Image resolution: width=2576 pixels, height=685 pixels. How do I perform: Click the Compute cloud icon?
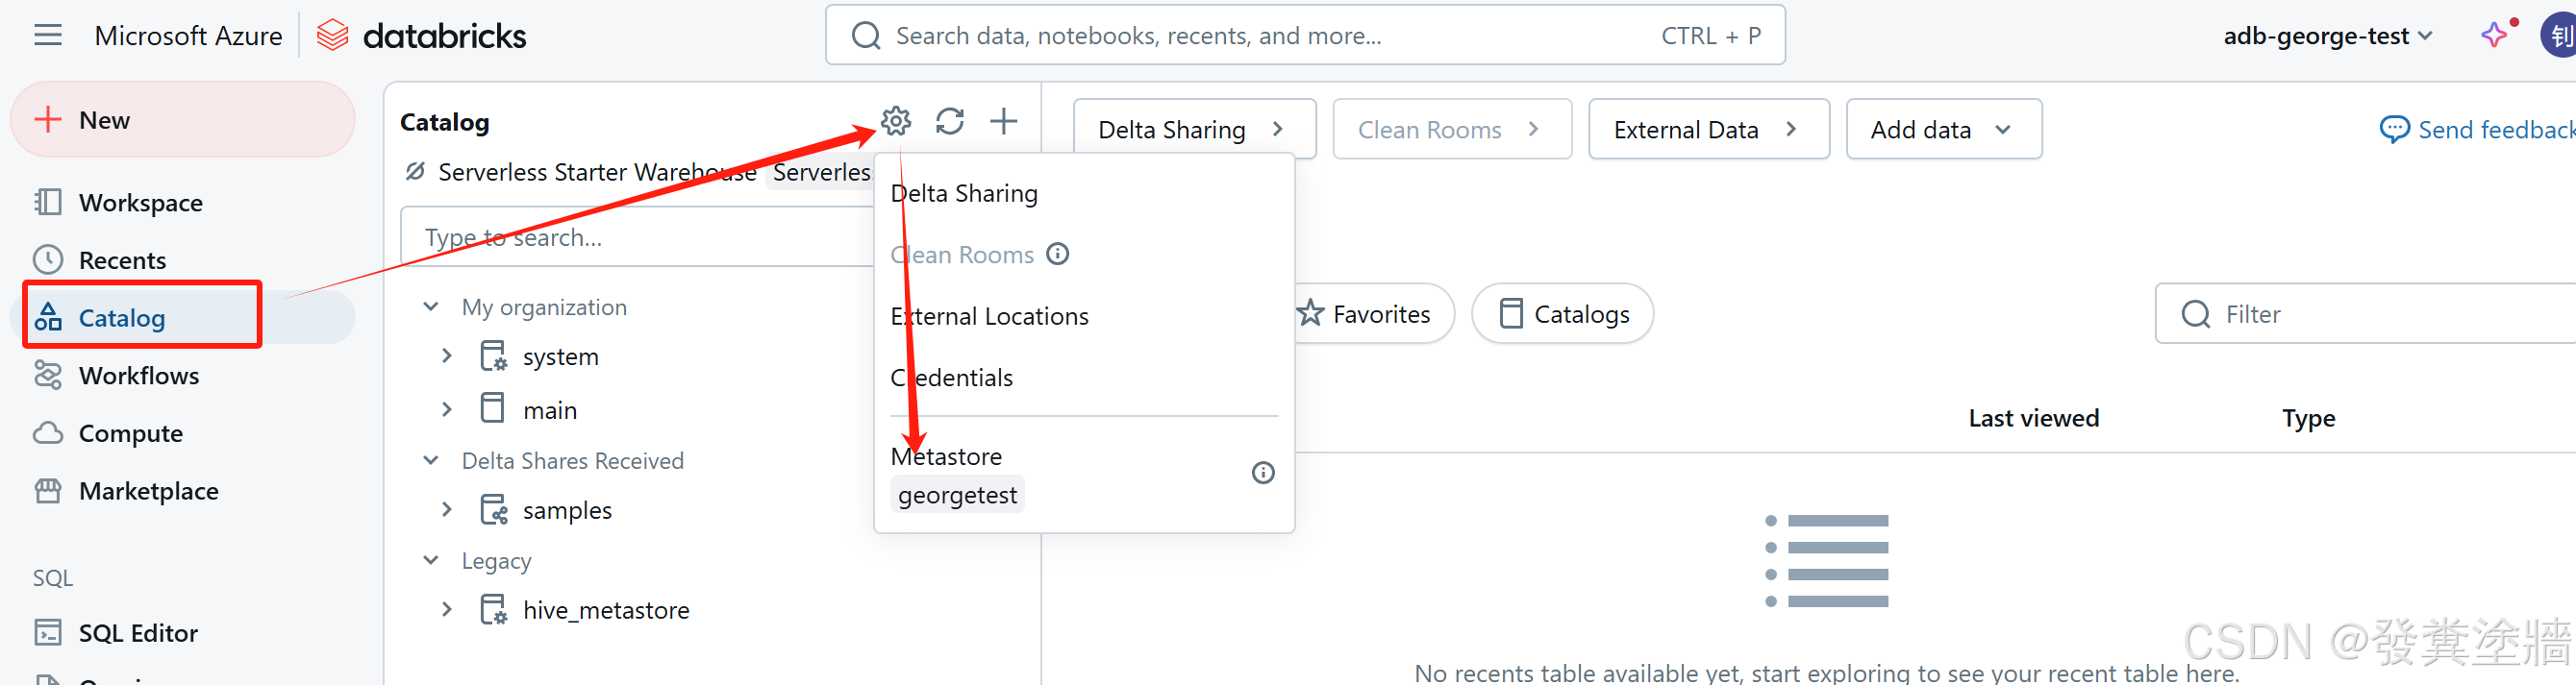(47, 433)
